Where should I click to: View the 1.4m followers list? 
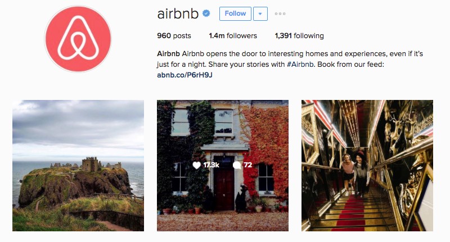pos(233,36)
